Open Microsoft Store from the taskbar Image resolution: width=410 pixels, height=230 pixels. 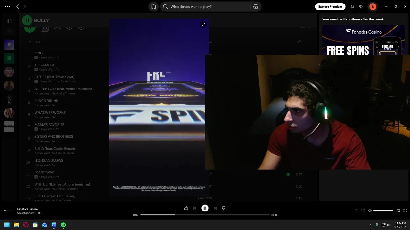[35, 225]
